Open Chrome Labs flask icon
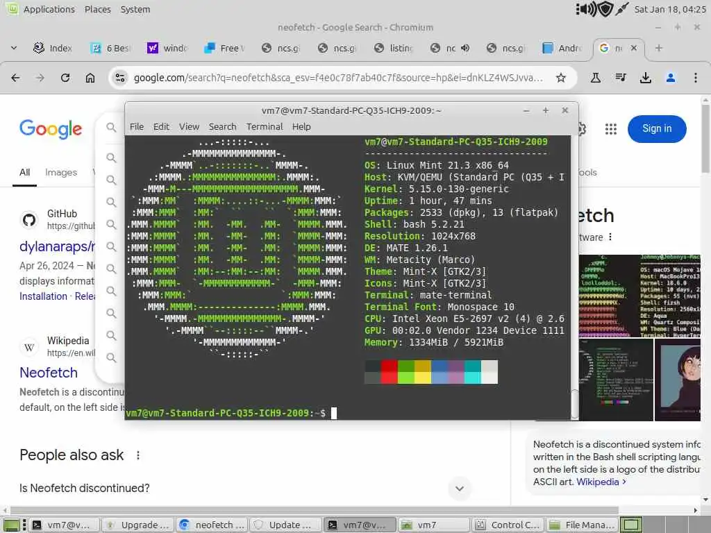711x533 pixels. coord(595,78)
